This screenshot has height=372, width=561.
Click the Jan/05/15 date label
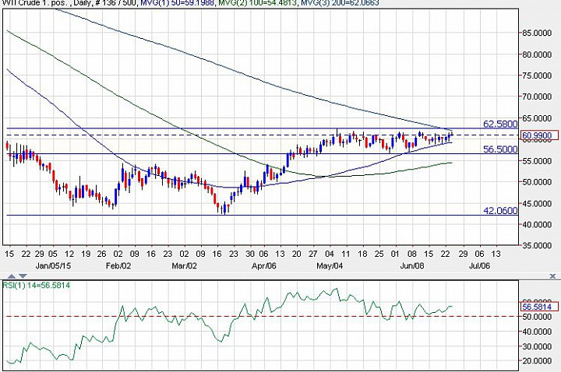click(53, 266)
